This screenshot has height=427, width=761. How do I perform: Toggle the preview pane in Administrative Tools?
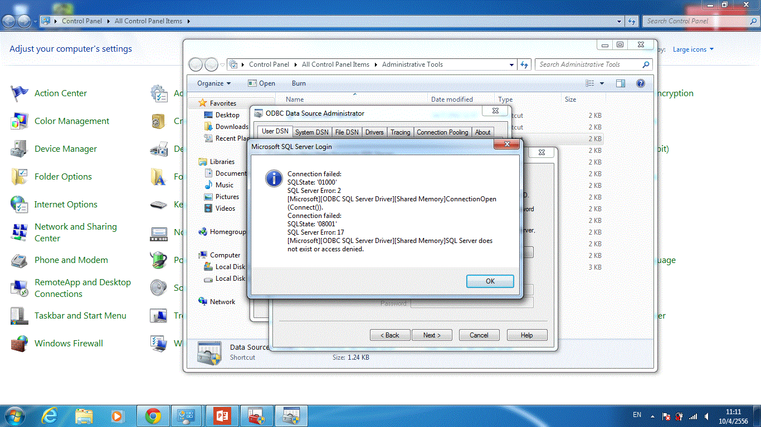(x=621, y=83)
